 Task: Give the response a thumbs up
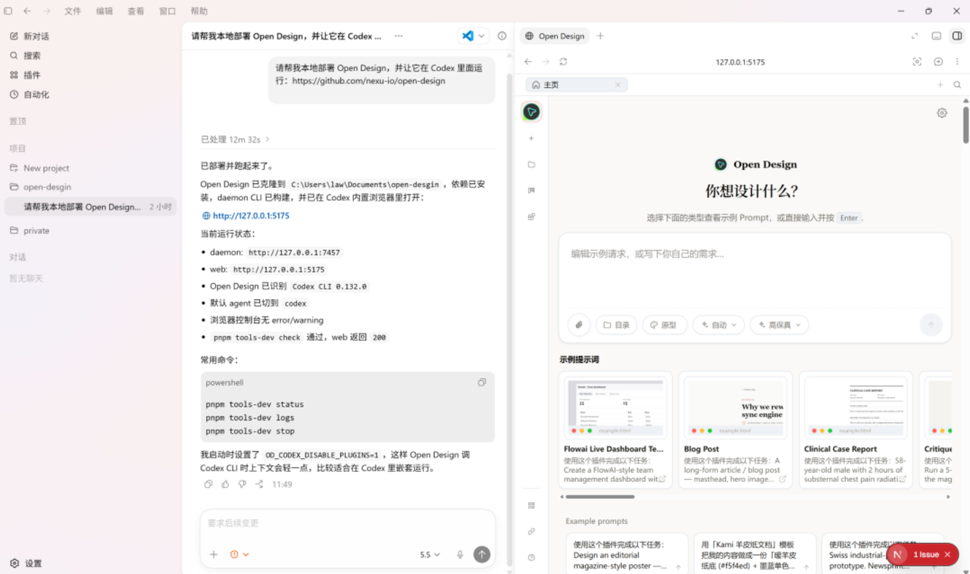click(x=225, y=484)
